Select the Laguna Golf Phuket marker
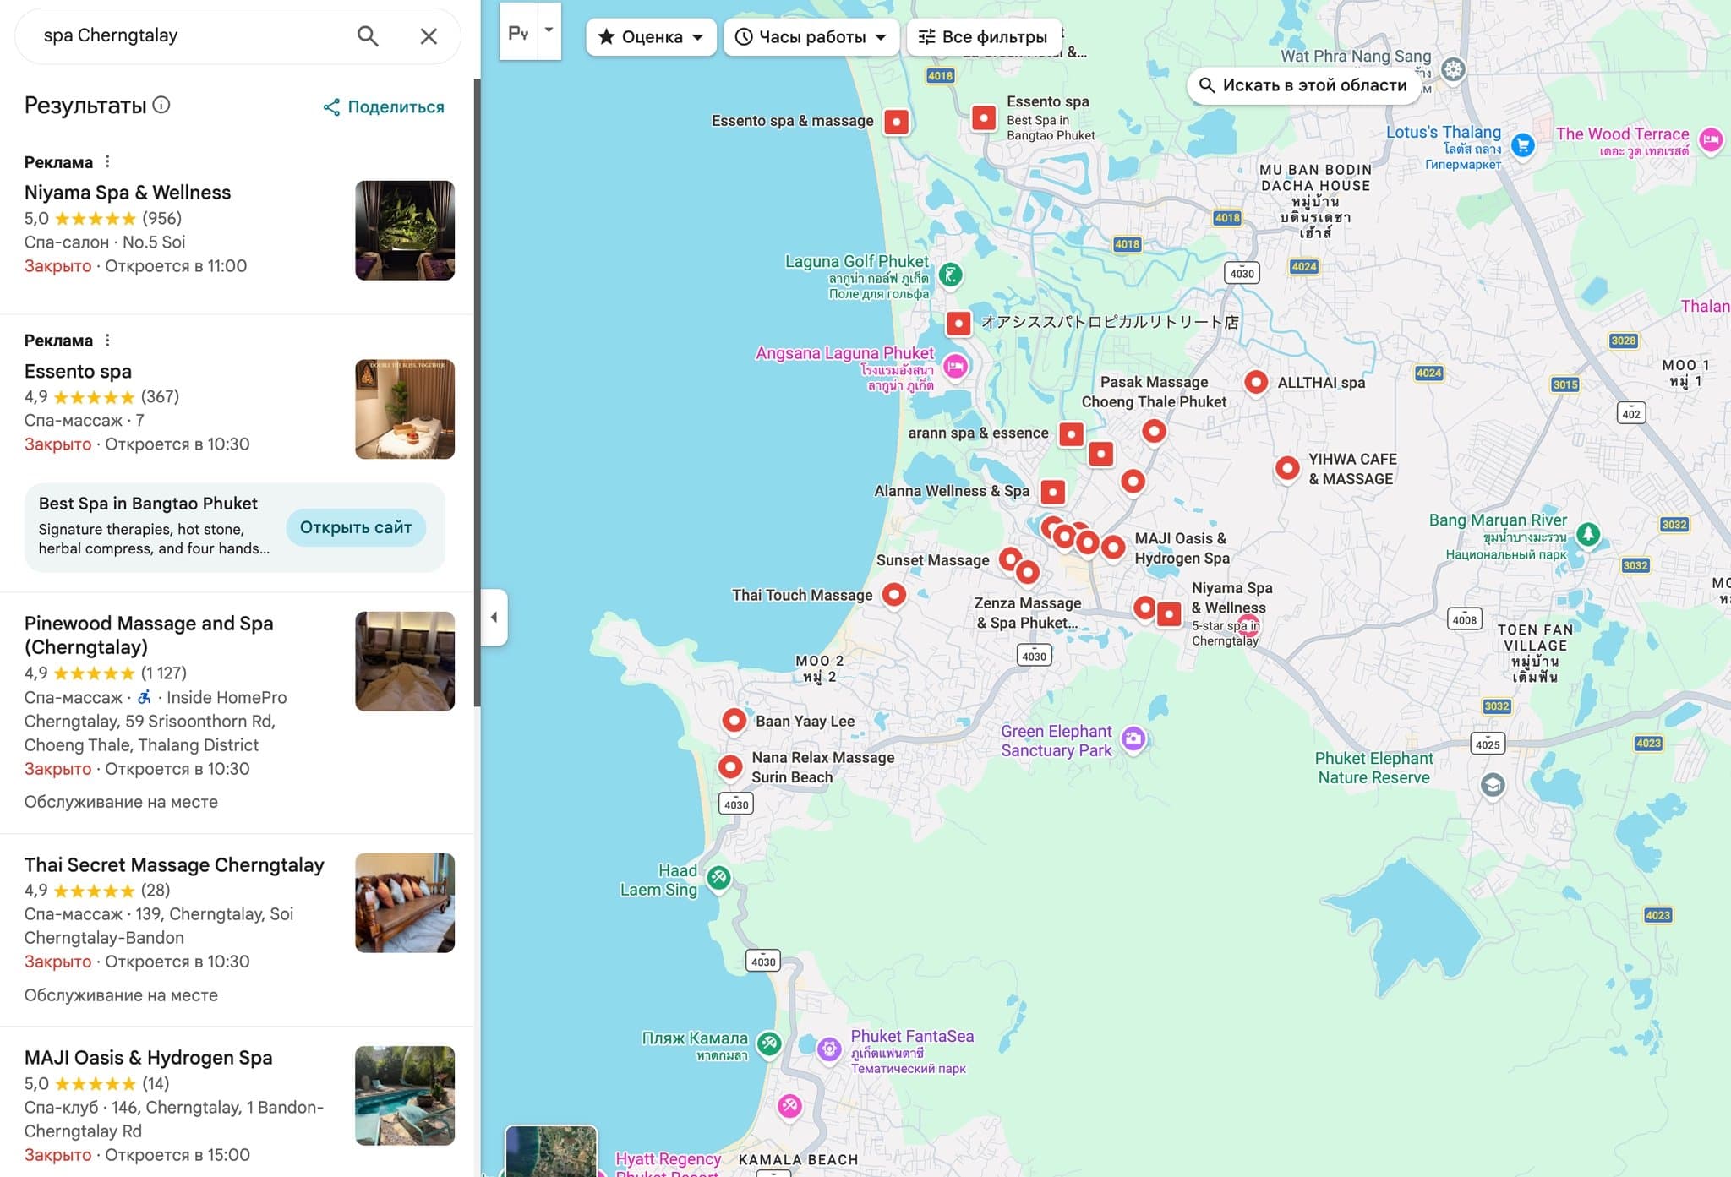This screenshot has height=1177, width=1731. point(951,275)
